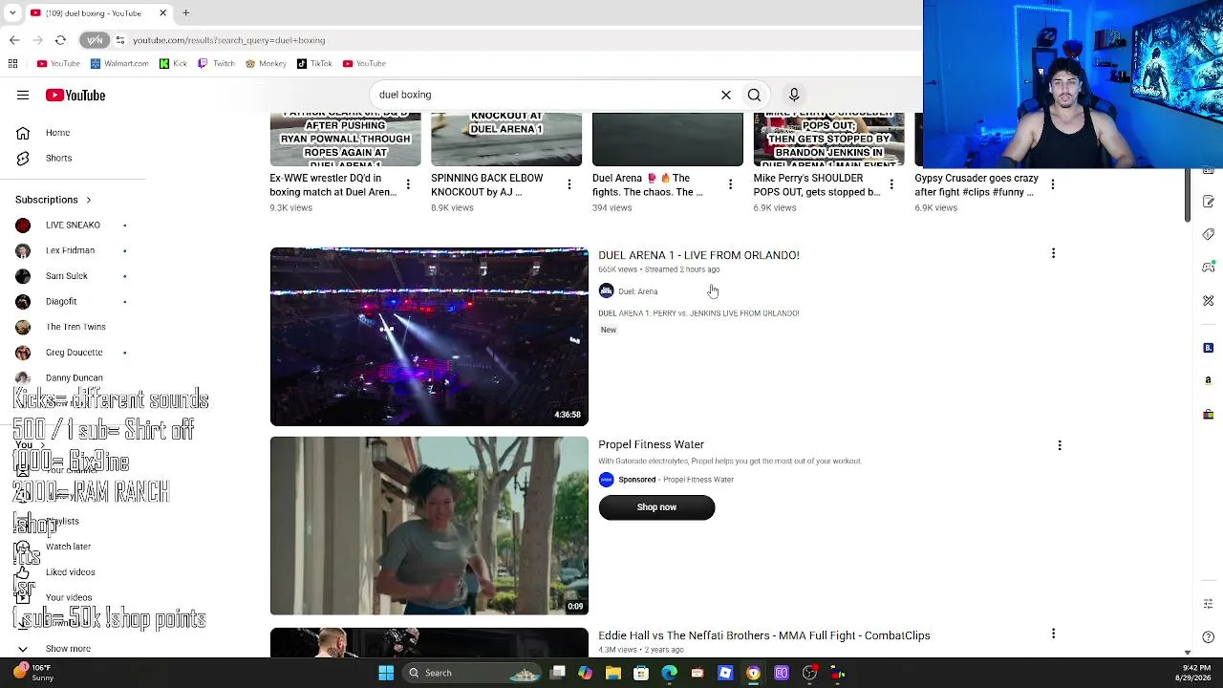This screenshot has height=688, width=1223.
Task: Open Watch later playlist
Action: coord(68,547)
